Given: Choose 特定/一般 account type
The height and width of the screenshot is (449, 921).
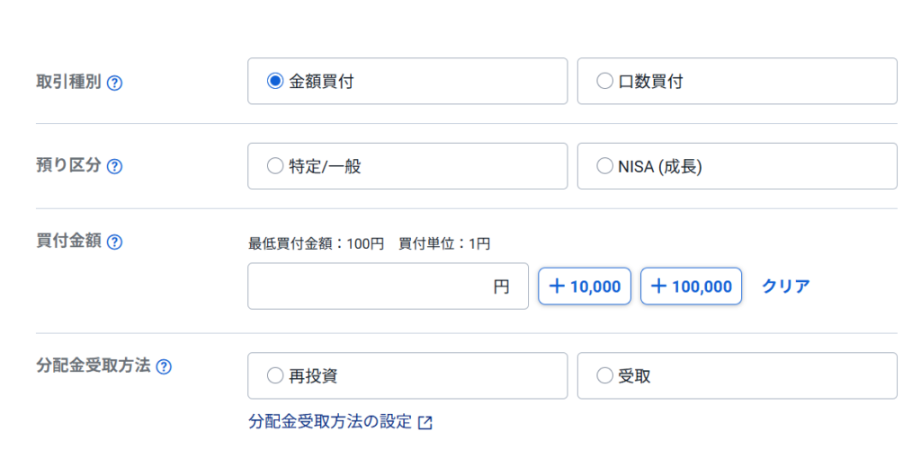Looking at the screenshot, I should pyautogui.click(x=275, y=166).
